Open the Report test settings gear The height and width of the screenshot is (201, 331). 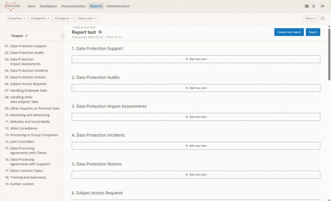100,32
